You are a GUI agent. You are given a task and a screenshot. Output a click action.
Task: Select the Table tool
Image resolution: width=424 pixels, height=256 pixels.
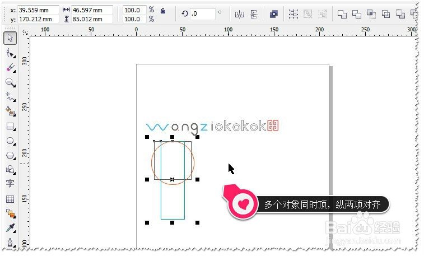[10, 199]
